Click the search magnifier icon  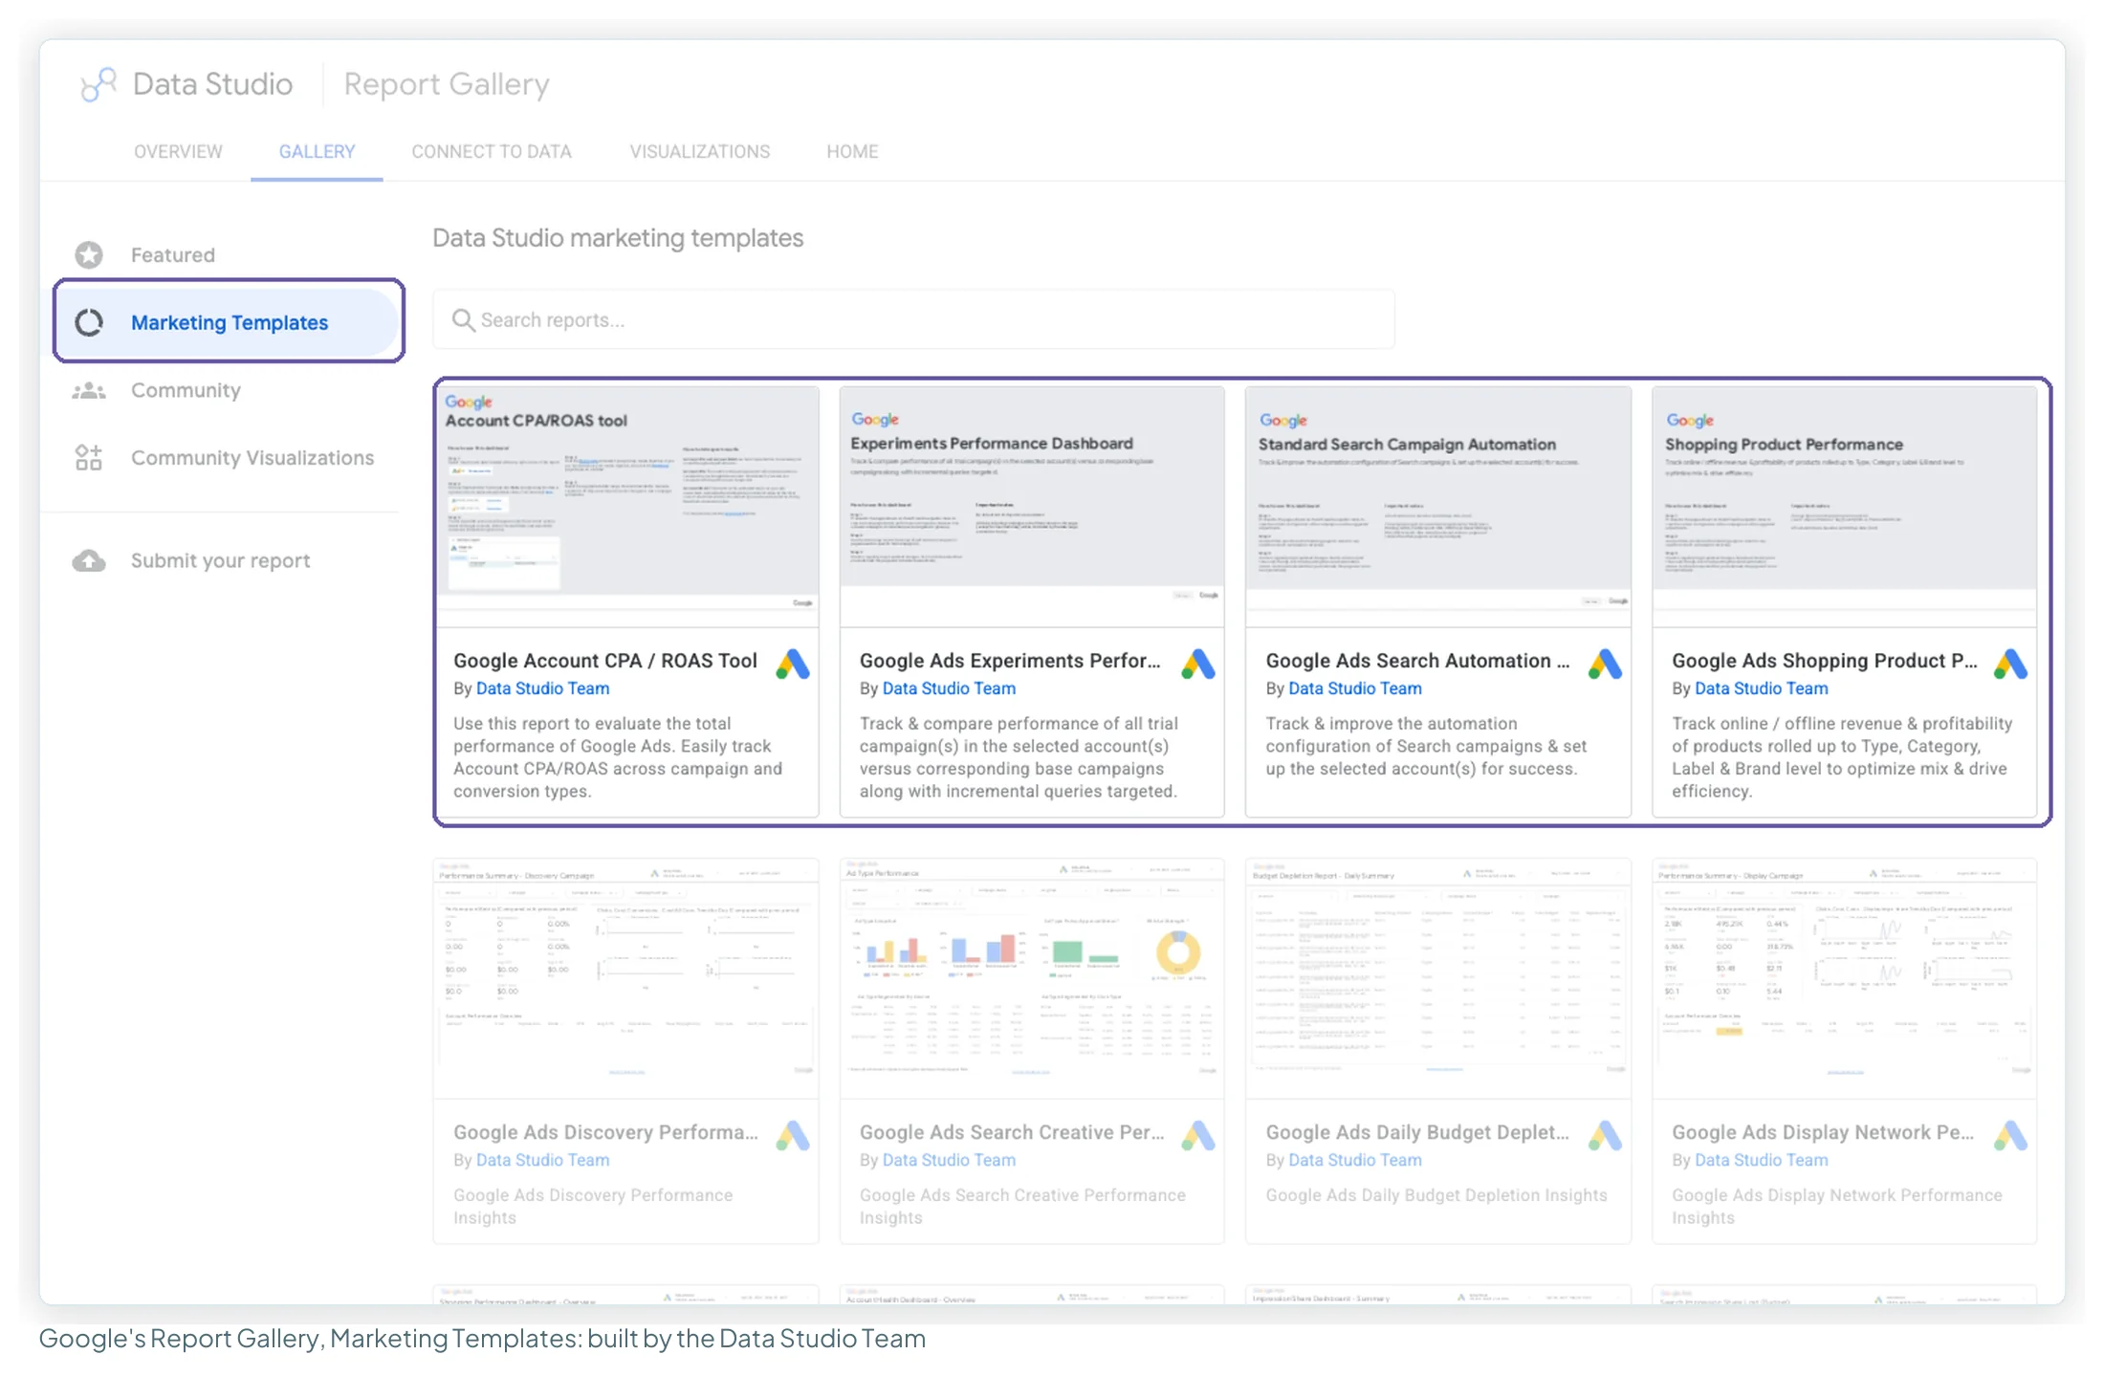(463, 319)
